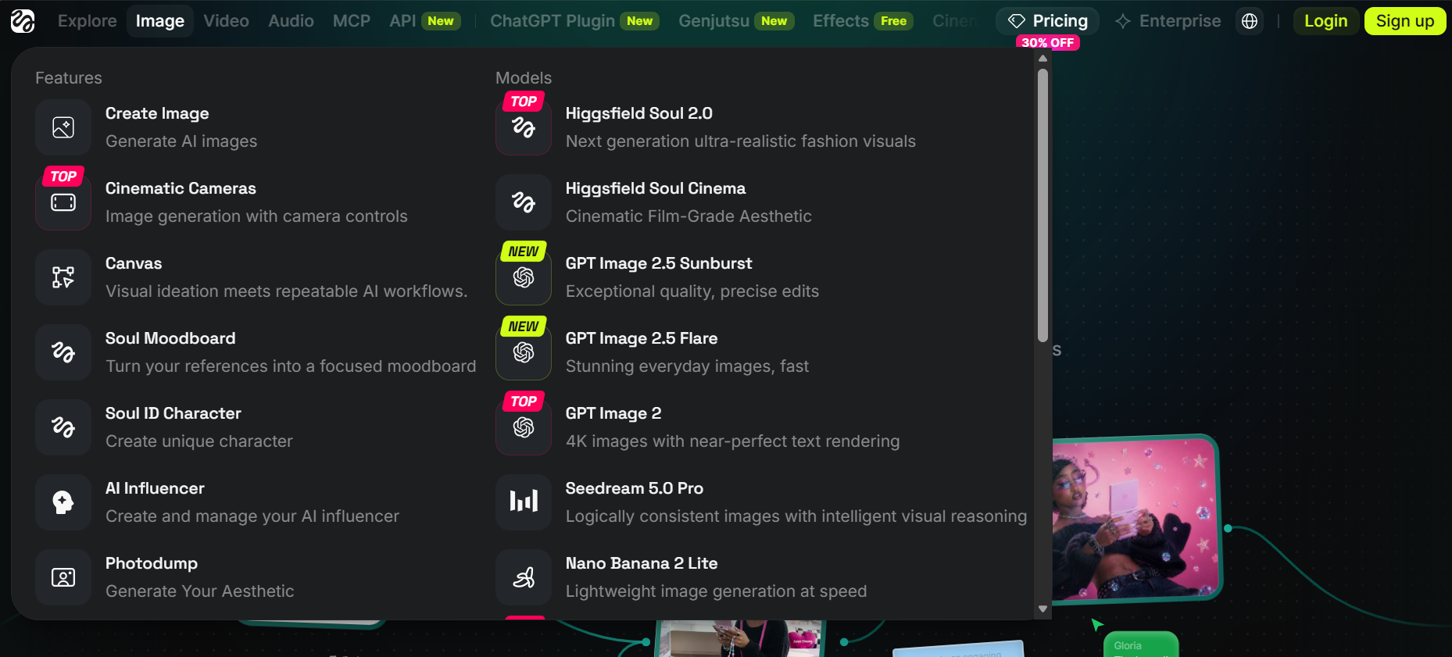
Task: Open the Seedream 5.0 Pro title
Action: click(x=635, y=488)
